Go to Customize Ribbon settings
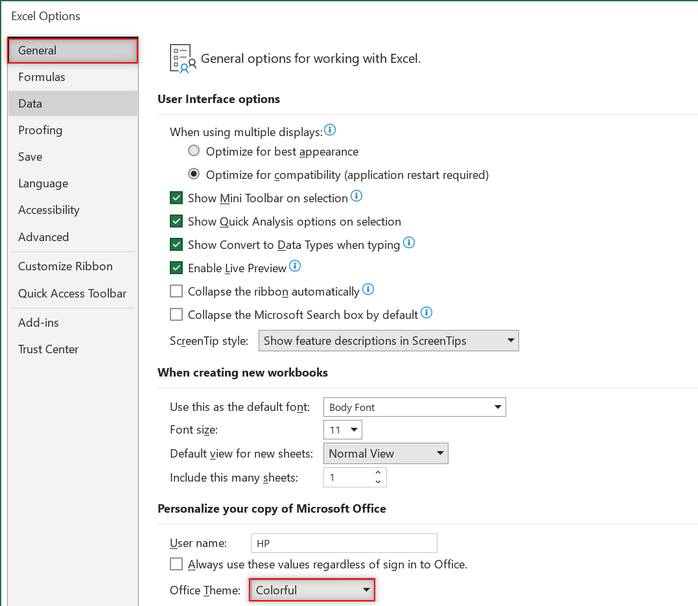The width and height of the screenshot is (698, 606). point(73,266)
